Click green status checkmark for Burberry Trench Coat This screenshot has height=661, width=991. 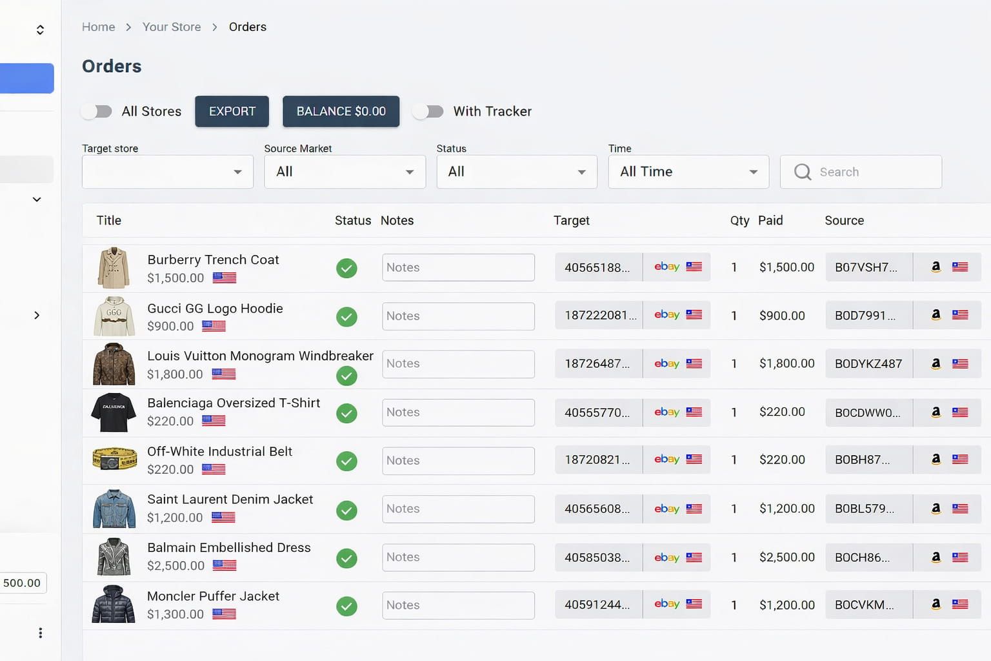(346, 268)
